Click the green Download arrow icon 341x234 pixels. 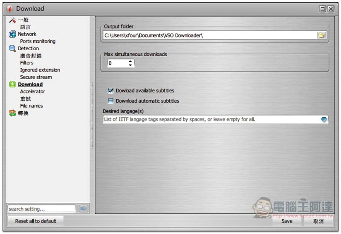[12, 84]
